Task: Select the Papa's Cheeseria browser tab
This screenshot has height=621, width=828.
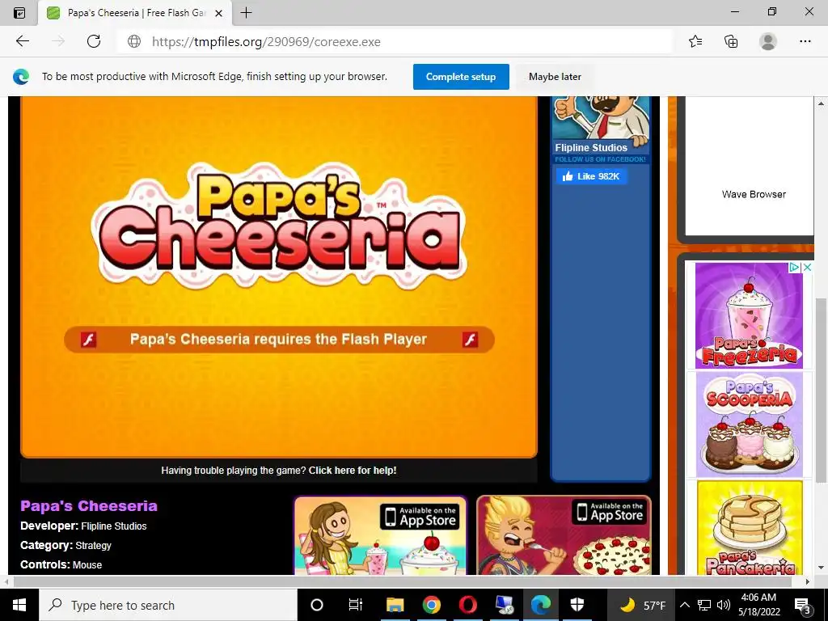Action: click(x=135, y=13)
